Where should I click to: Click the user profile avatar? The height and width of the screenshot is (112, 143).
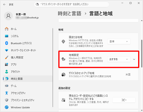(8, 16)
